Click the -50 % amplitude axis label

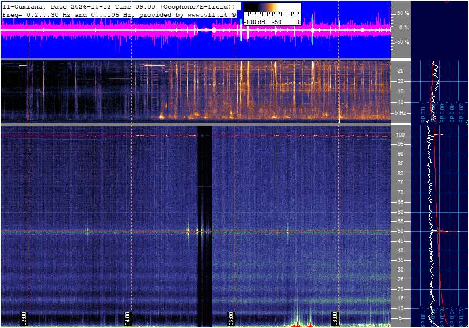coord(402,42)
